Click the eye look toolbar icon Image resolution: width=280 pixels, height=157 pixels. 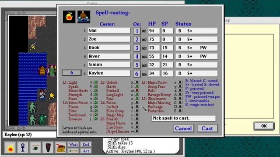pyautogui.click(x=35, y=147)
